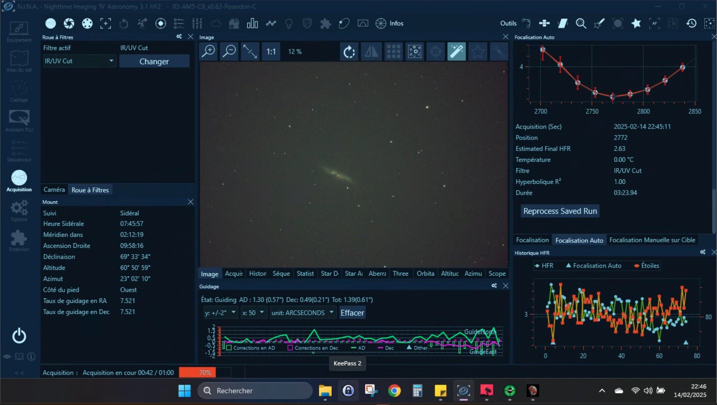The width and height of the screenshot is (717, 405).
Task: Click the 1:1 zoom button
Action: [x=271, y=52]
